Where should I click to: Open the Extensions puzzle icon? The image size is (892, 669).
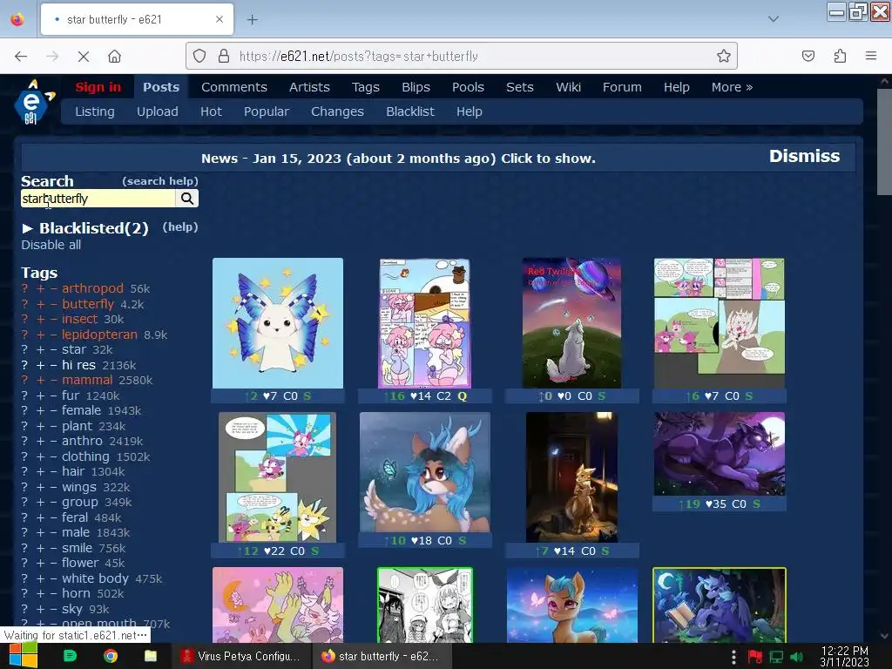pos(840,56)
